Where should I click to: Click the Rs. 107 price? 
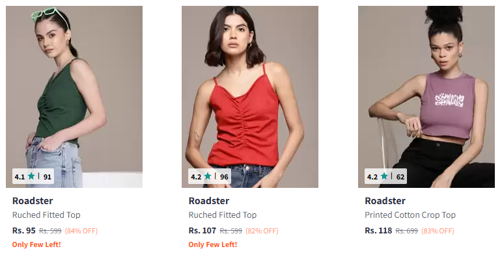tap(202, 230)
